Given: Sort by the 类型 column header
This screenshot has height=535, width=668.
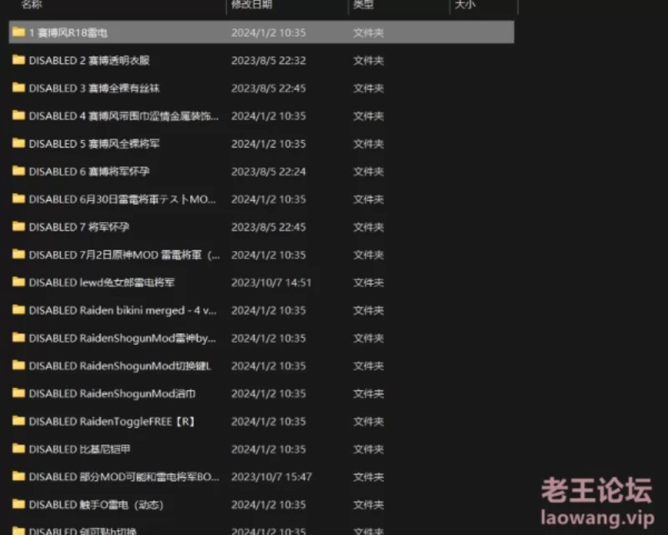Looking at the screenshot, I should (363, 4).
